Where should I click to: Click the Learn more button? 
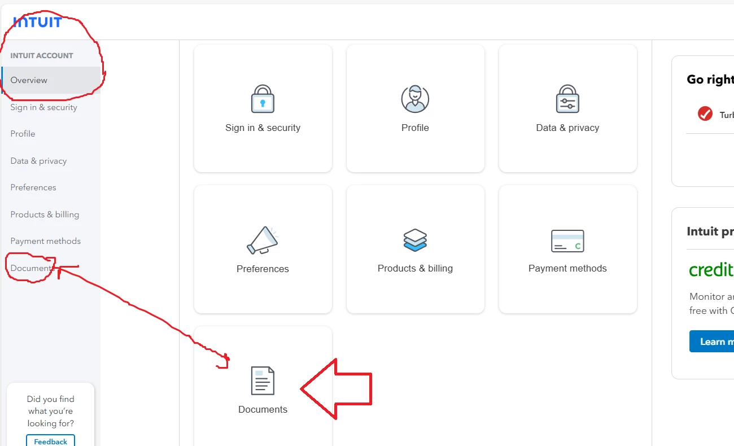pos(712,342)
